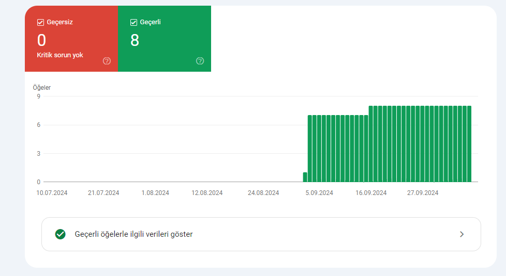Click the Öğeler axis title
The image size is (506, 276).
[x=41, y=88]
